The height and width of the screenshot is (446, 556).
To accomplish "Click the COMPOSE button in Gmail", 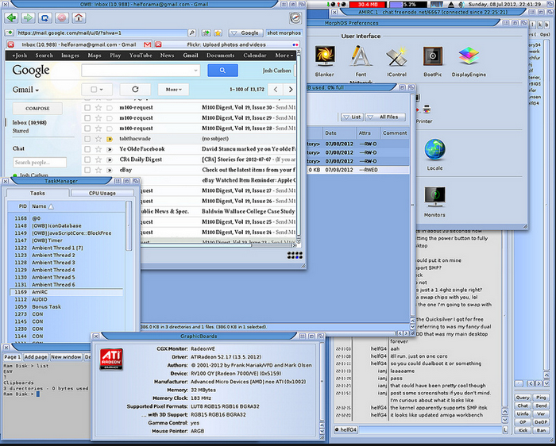I will tap(37, 109).
